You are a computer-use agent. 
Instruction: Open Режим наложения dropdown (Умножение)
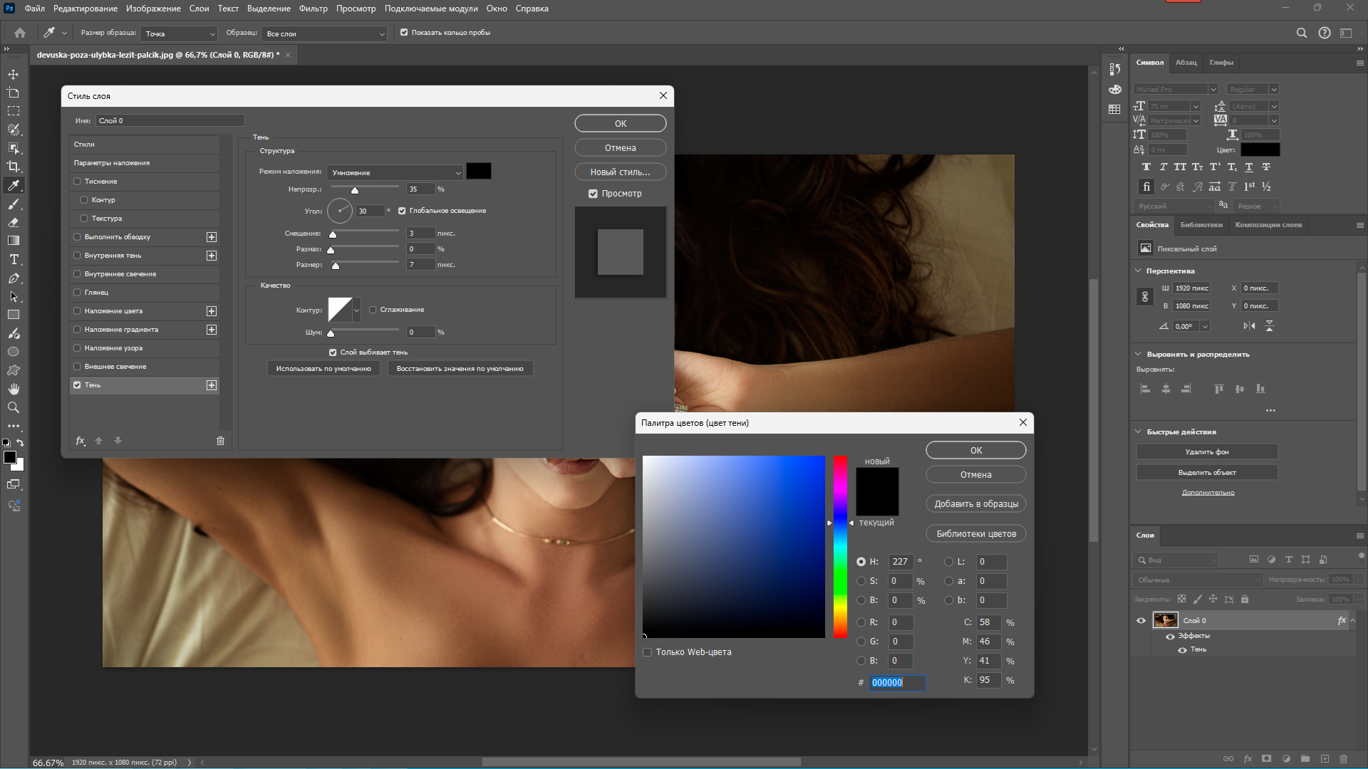[x=395, y=172]
